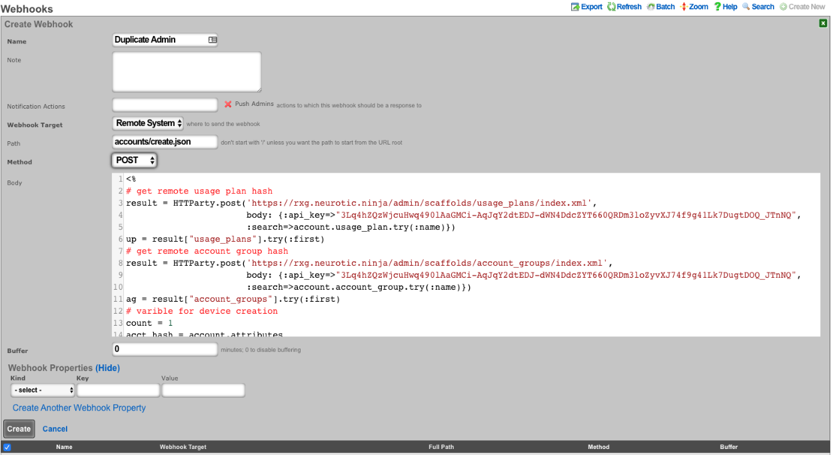Remove the Push Admins notification action

click(228, 105)
